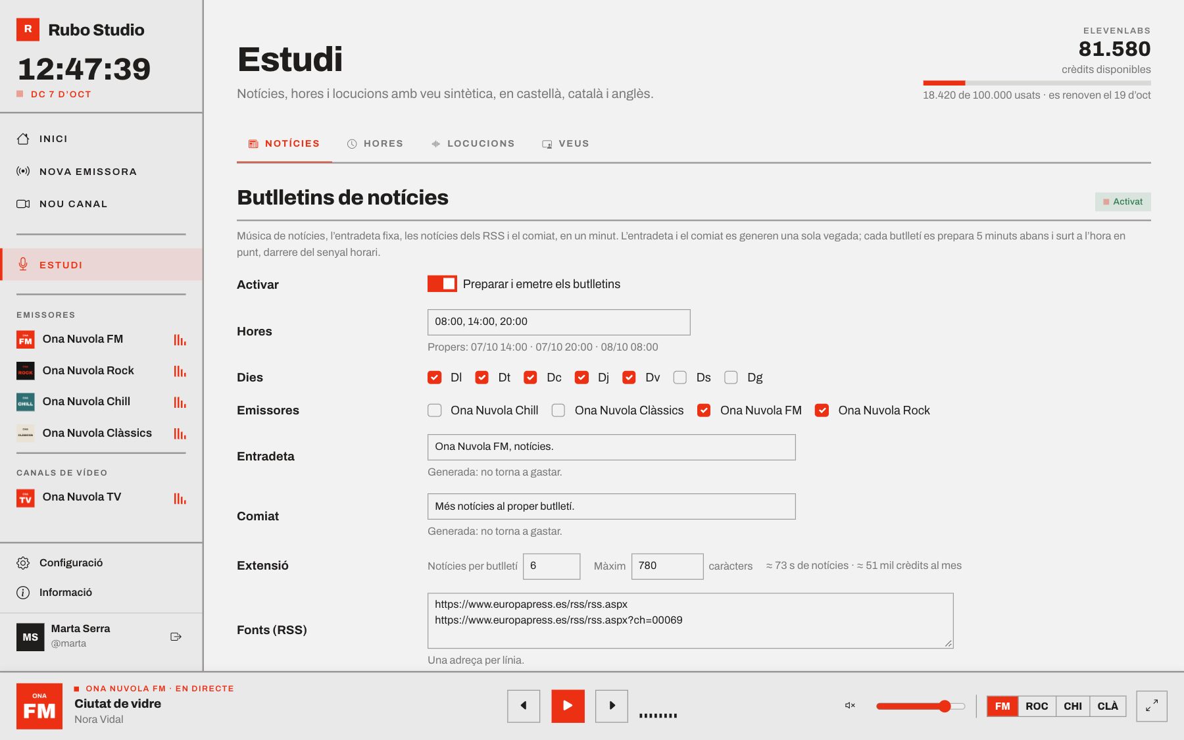Switch player to CHI station

(1073, 706)
